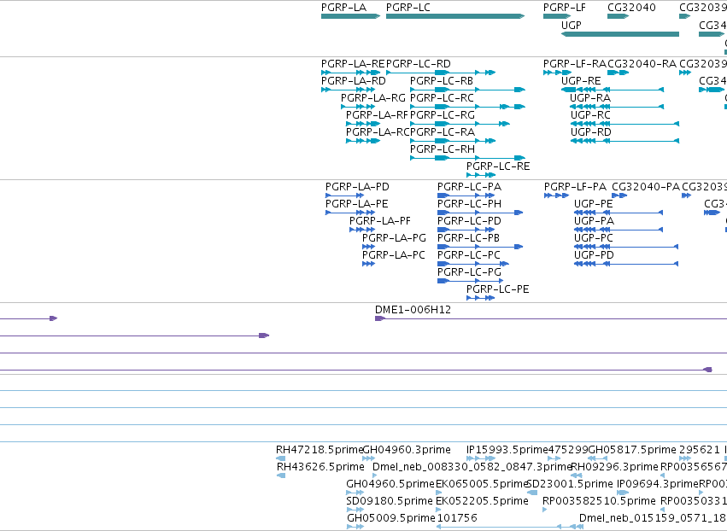Click EST GH05009.5prime

pyautogui.click(x=355, y=527)
